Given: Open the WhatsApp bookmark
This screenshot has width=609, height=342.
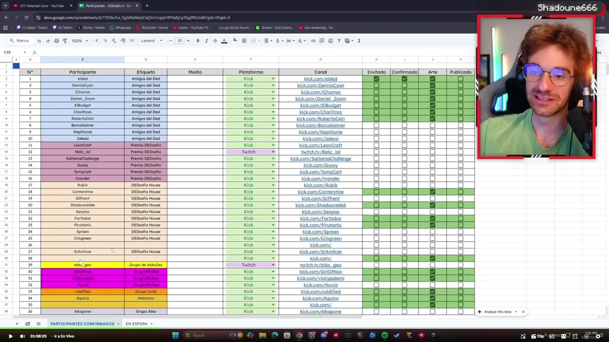Looking at the screenshot, I should 120,28.
